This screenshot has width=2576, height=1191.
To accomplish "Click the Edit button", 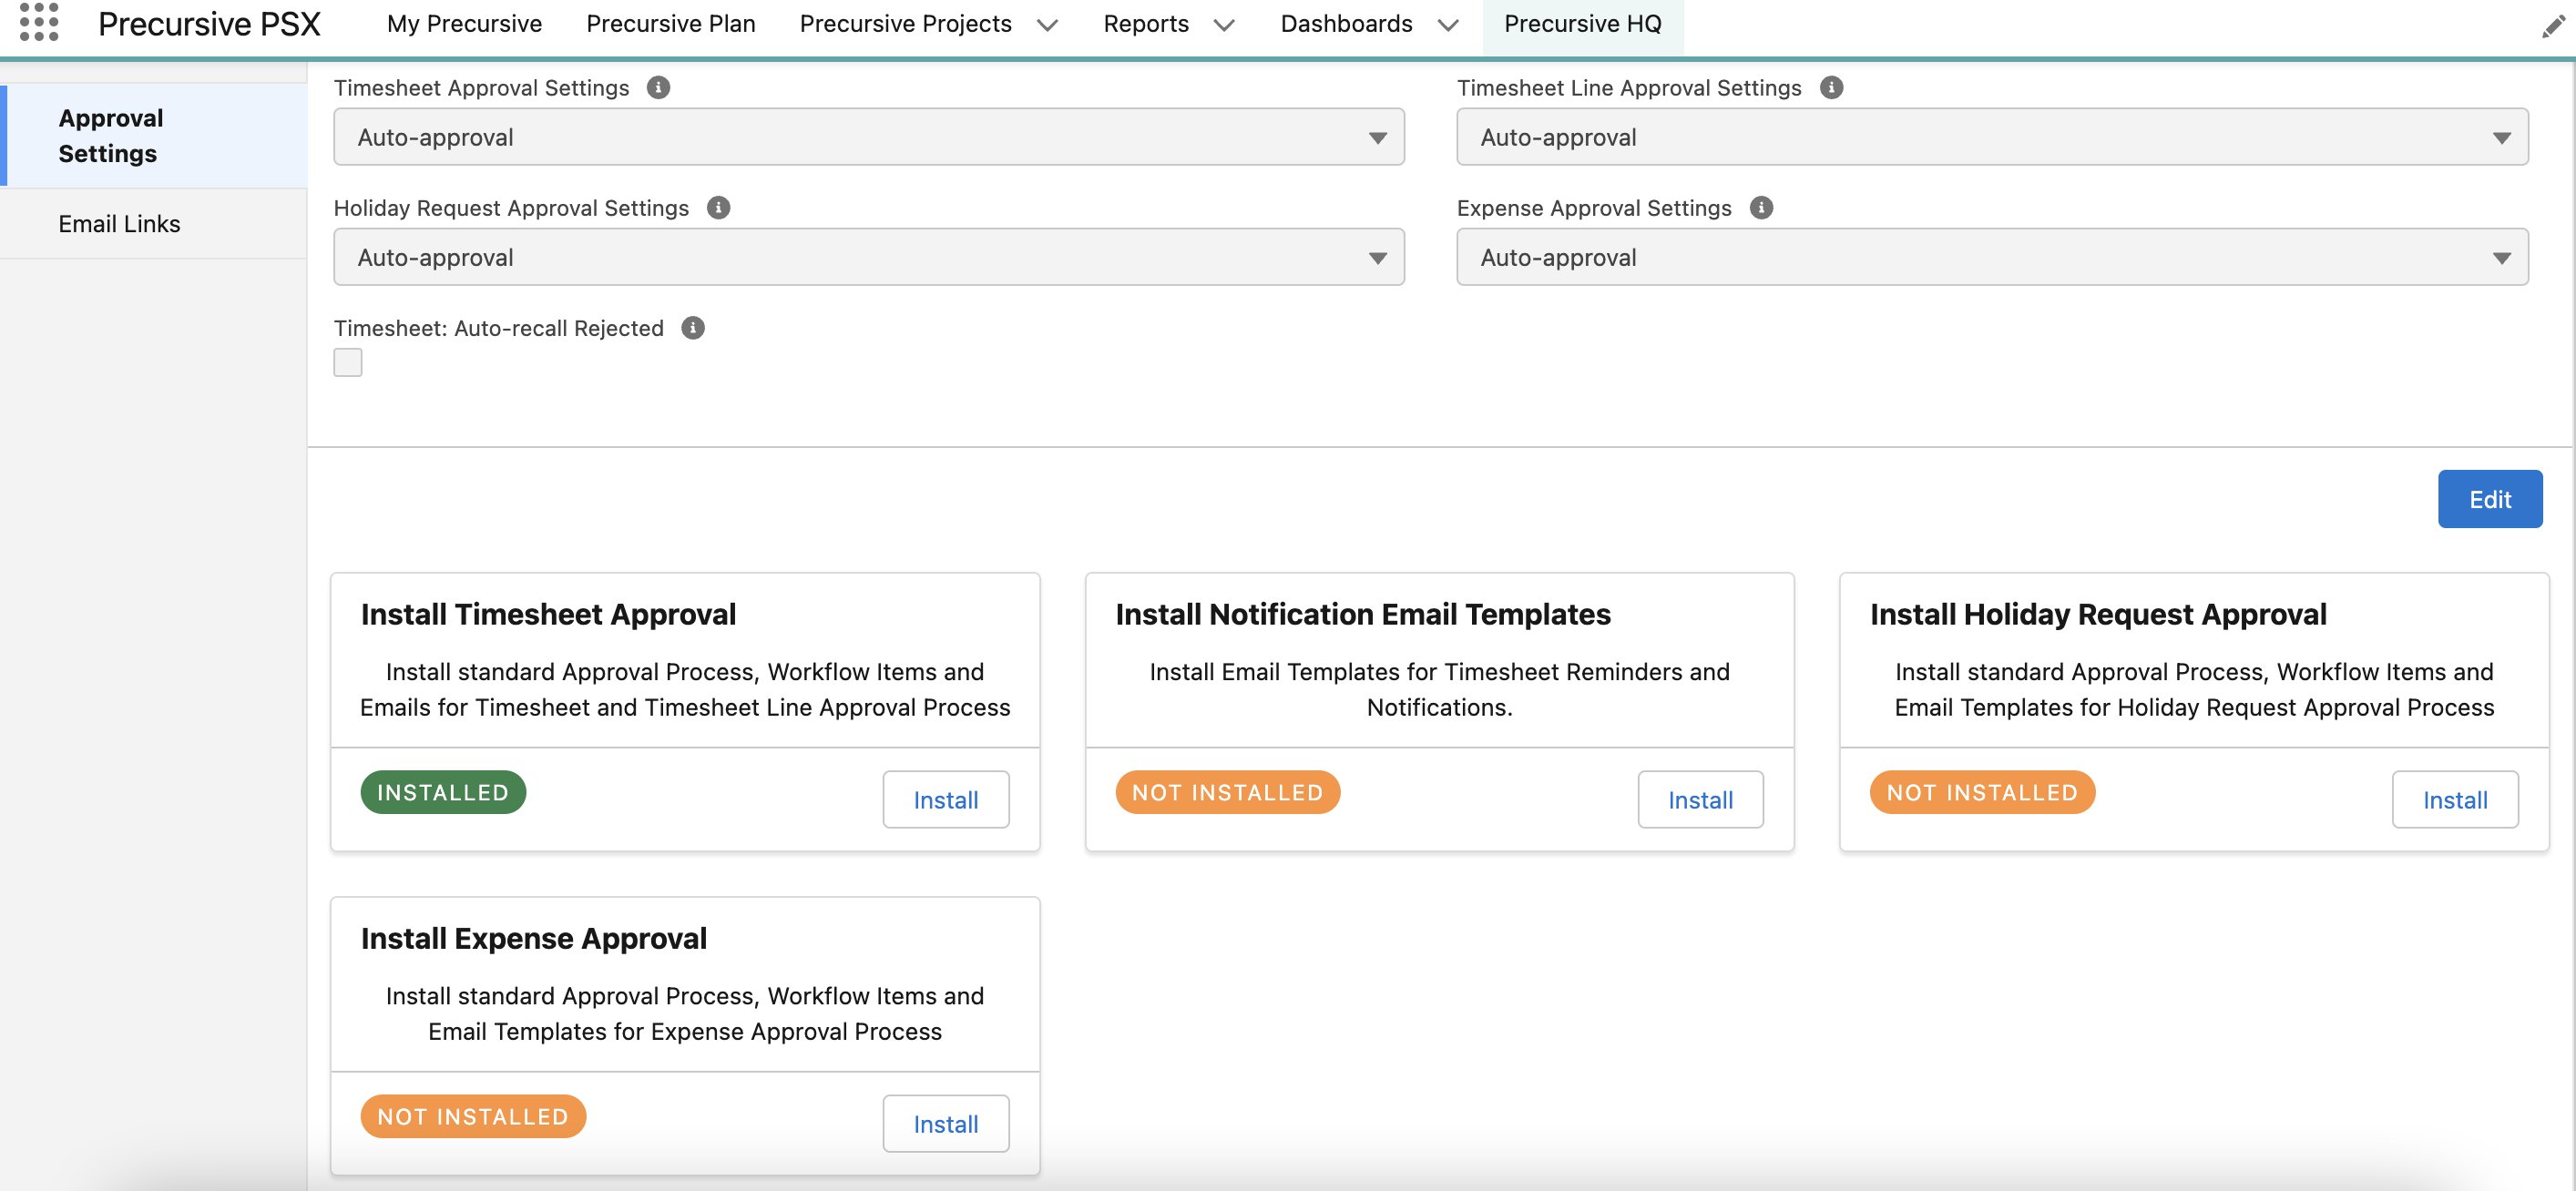I will pos(2489,498).
